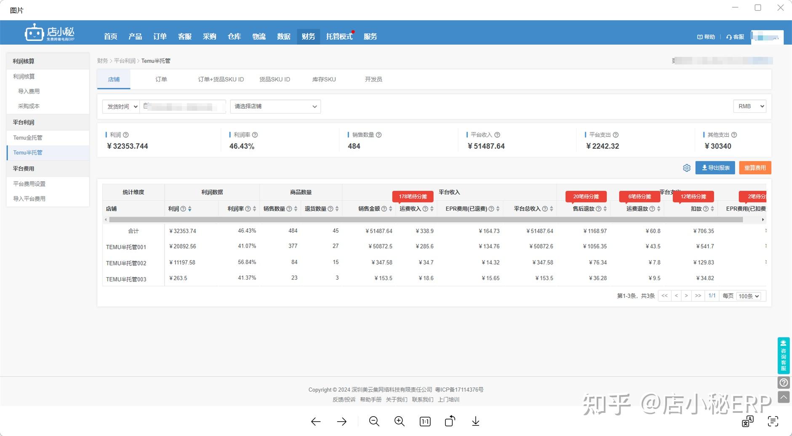Click the 销售数量 tooltip question icon

tap(379, 135)
